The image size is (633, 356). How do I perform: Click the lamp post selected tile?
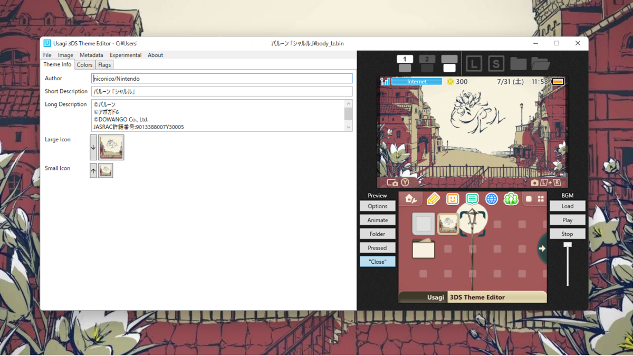pyautogui.click(x=473, y=223)
